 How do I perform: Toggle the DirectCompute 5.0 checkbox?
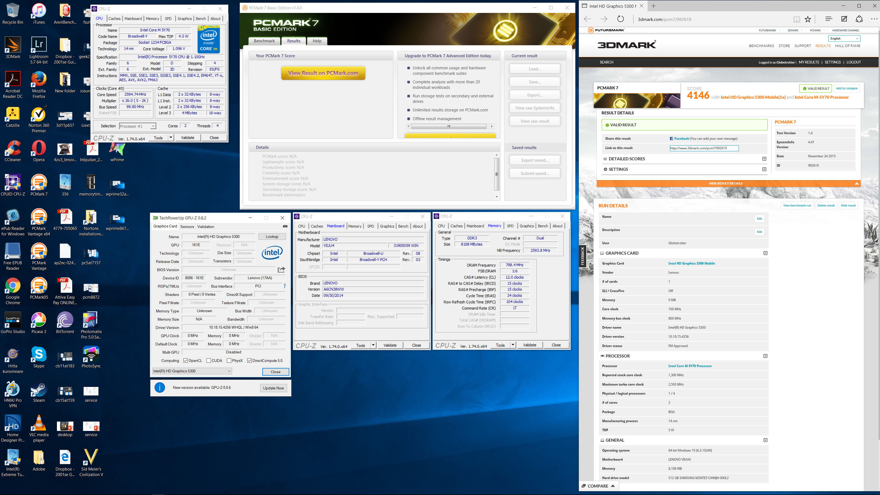click(249, 361)
